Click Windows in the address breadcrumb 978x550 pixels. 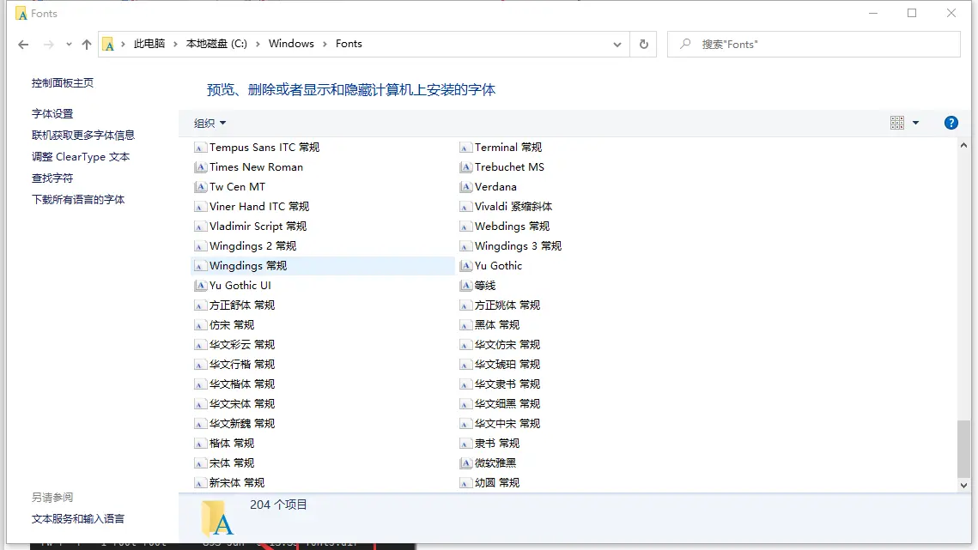coord(291,44)
